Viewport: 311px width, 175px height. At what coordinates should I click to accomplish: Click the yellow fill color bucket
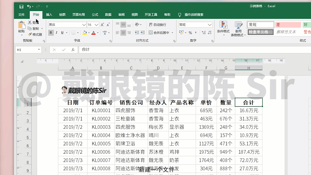click(85, 32)
